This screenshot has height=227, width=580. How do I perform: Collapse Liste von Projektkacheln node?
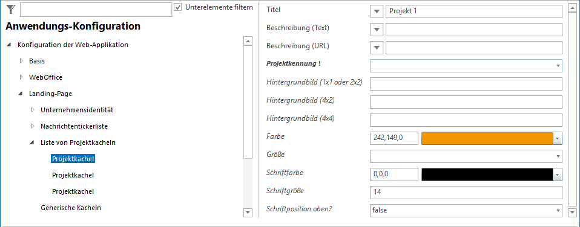(x=32, y=142)
